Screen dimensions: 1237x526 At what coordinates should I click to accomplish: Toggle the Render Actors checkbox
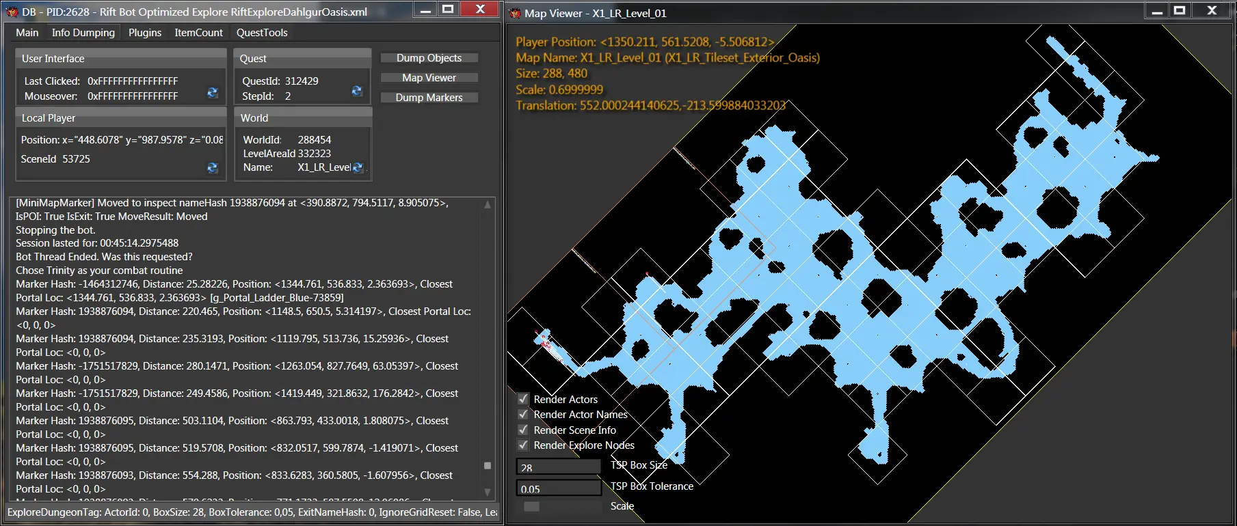tap(523, 399)
